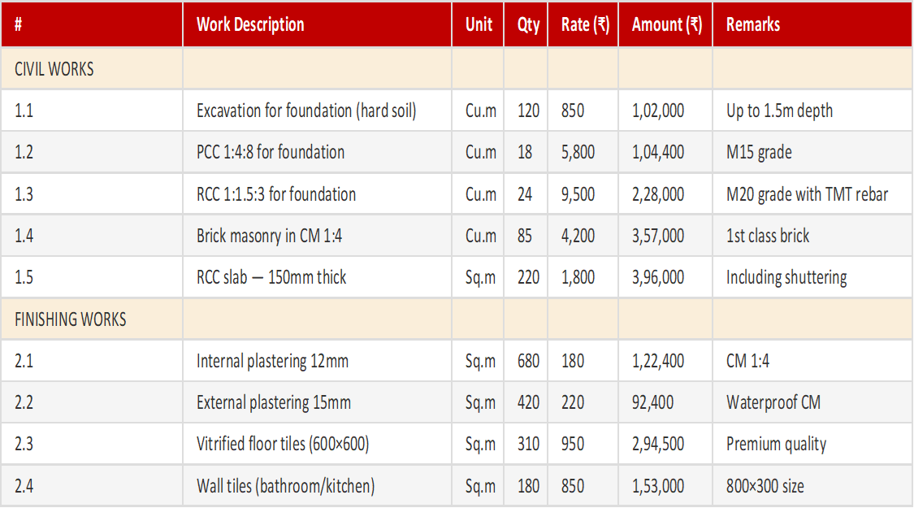
Task: Click item number '2.4'
Action: (24, 486)
